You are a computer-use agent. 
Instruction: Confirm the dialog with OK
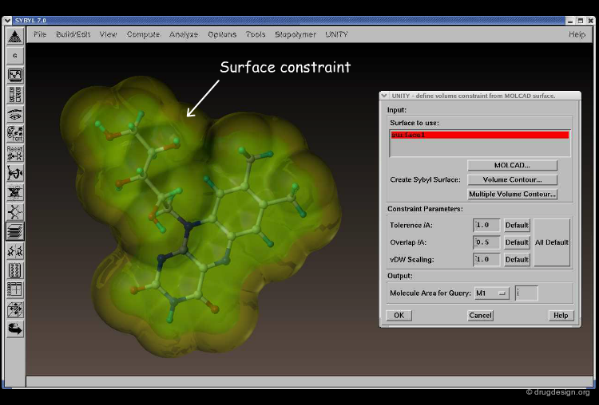pyautogui.click(x=399, y=316)
